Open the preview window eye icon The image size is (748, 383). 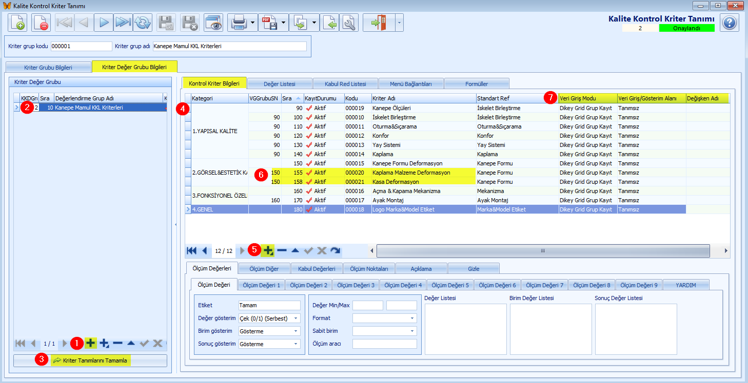[213, 23]
